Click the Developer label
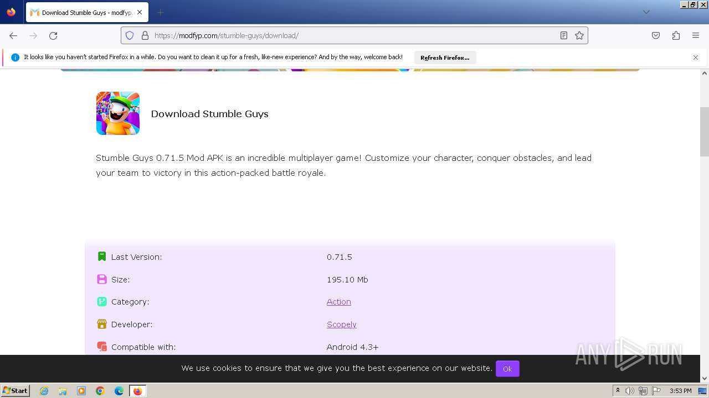Screen dimensions: 709x398 pyautogui.click(x=132, y=324)
